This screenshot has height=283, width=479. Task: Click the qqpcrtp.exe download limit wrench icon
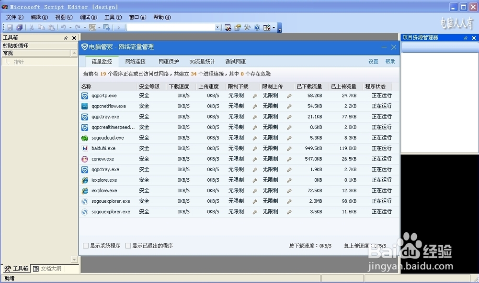(x=255, y=96)
